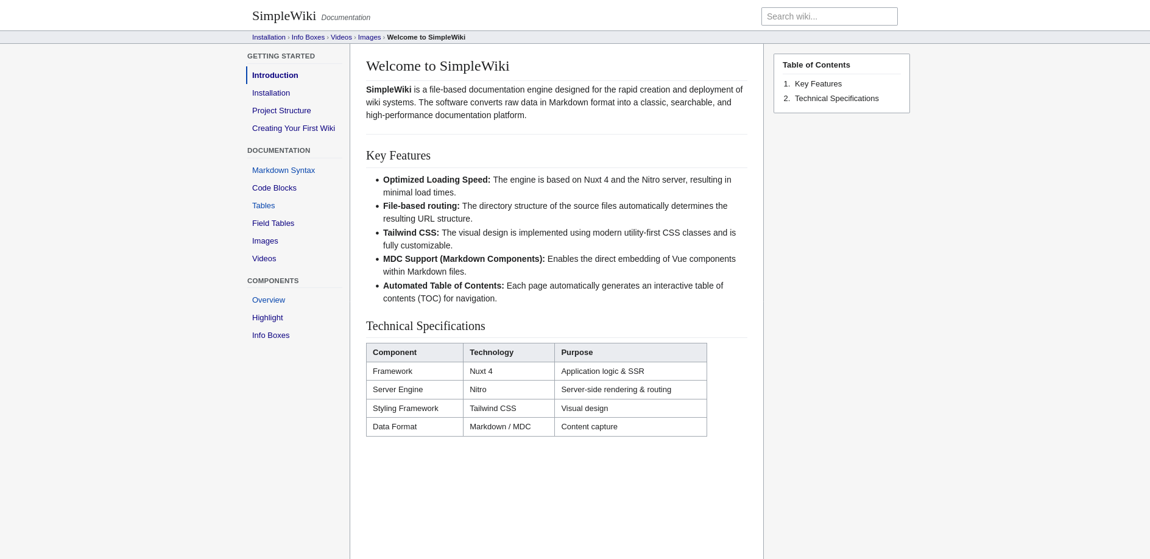Click the Component column header
The image size is (1150, 559).
pos(415,353)
